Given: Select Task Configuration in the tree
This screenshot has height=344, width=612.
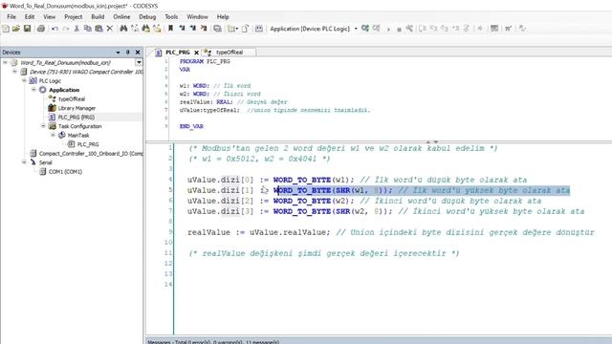Looking at the screenshot, I should click(79, 126).
